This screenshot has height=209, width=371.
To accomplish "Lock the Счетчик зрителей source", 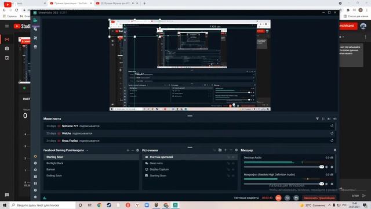I will 228,157.
